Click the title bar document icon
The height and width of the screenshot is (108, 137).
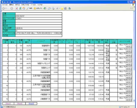tap(2, 2)
